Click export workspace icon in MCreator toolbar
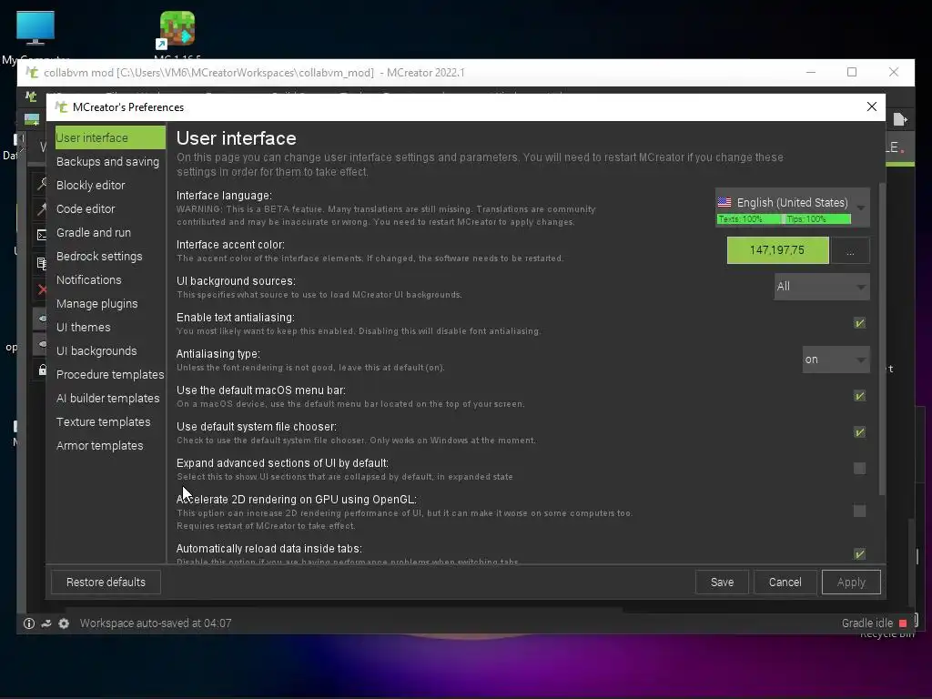 point(900,119)
